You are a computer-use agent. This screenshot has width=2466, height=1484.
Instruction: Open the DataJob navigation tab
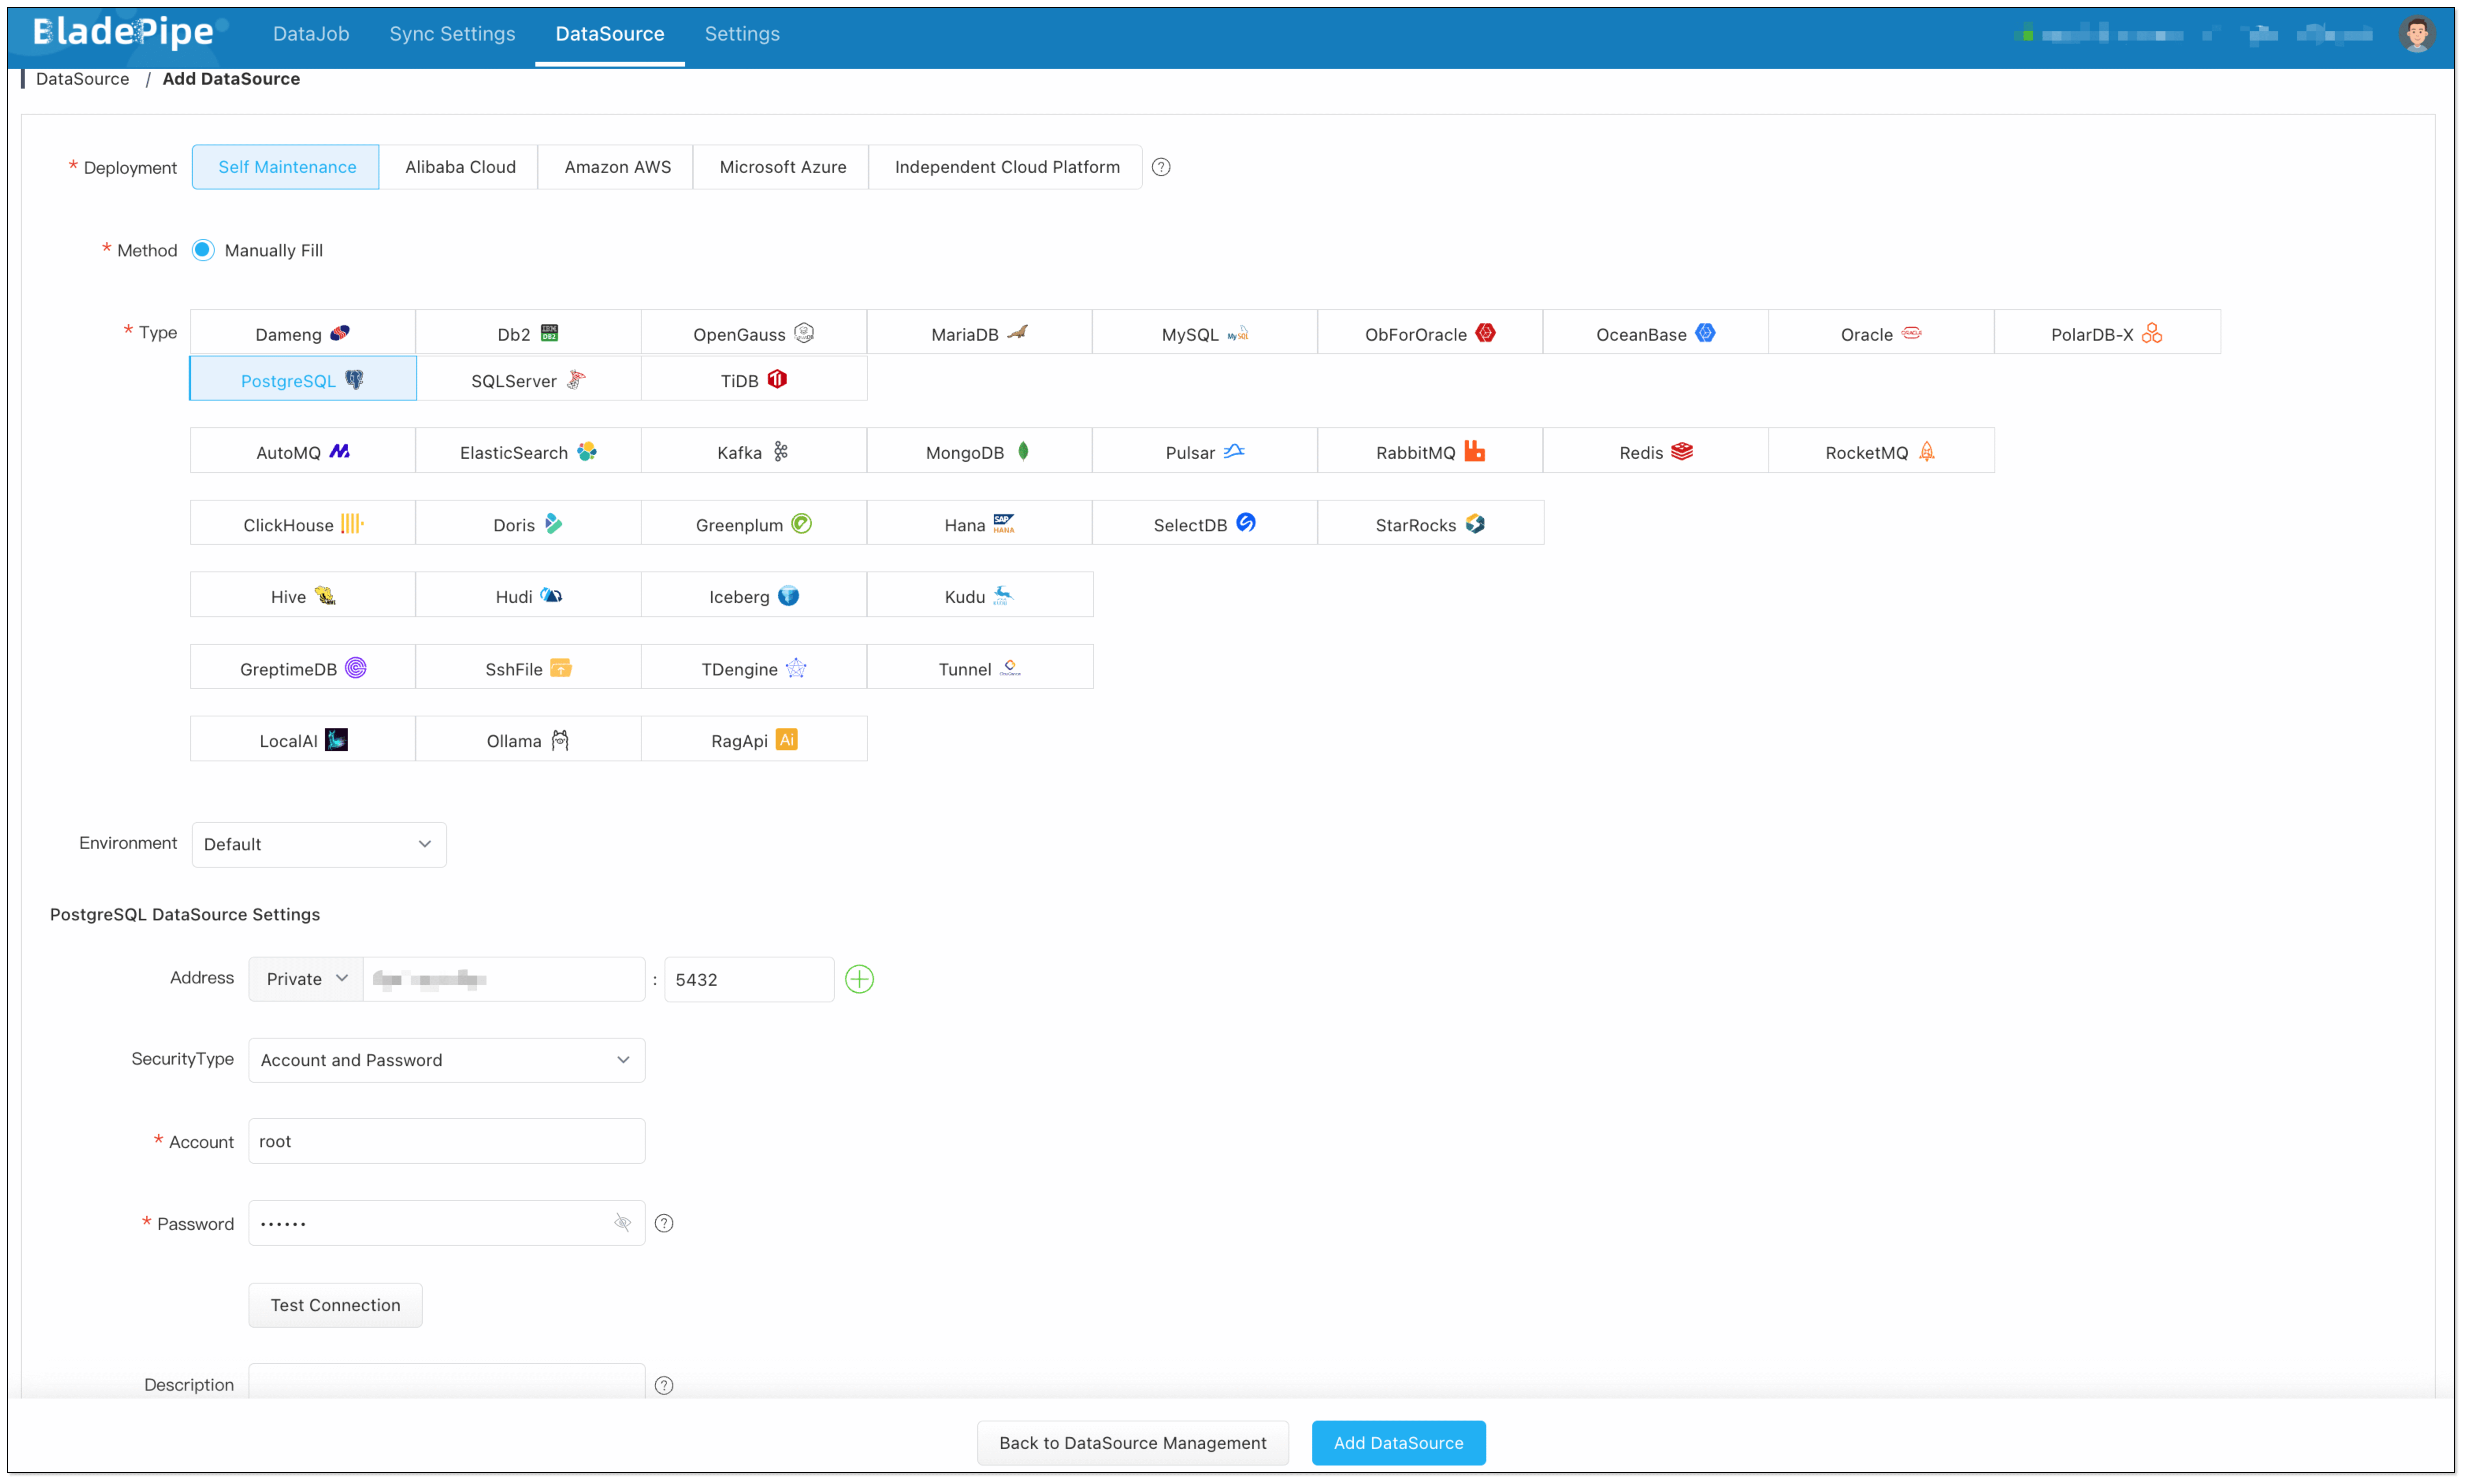pyautogui.click(x=311, y=34)
